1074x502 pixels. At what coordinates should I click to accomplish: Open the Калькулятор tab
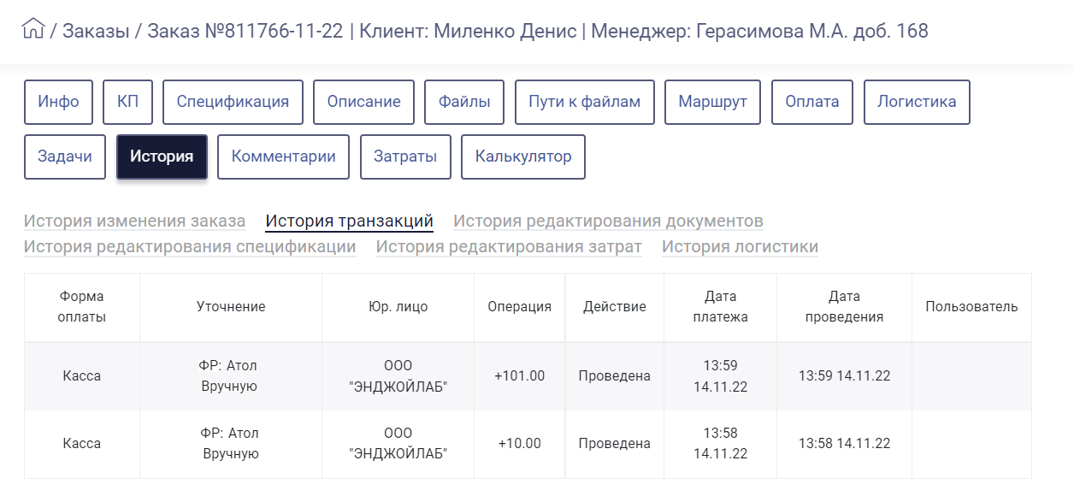pyautogui.click(x=523, y=157)
